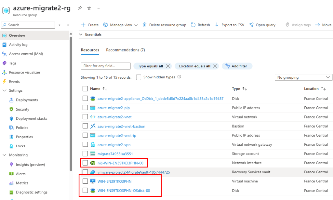Select checkbox for migrate74955lsa3551 row
This screenshot has height=200, width=333.
(85, 153)
